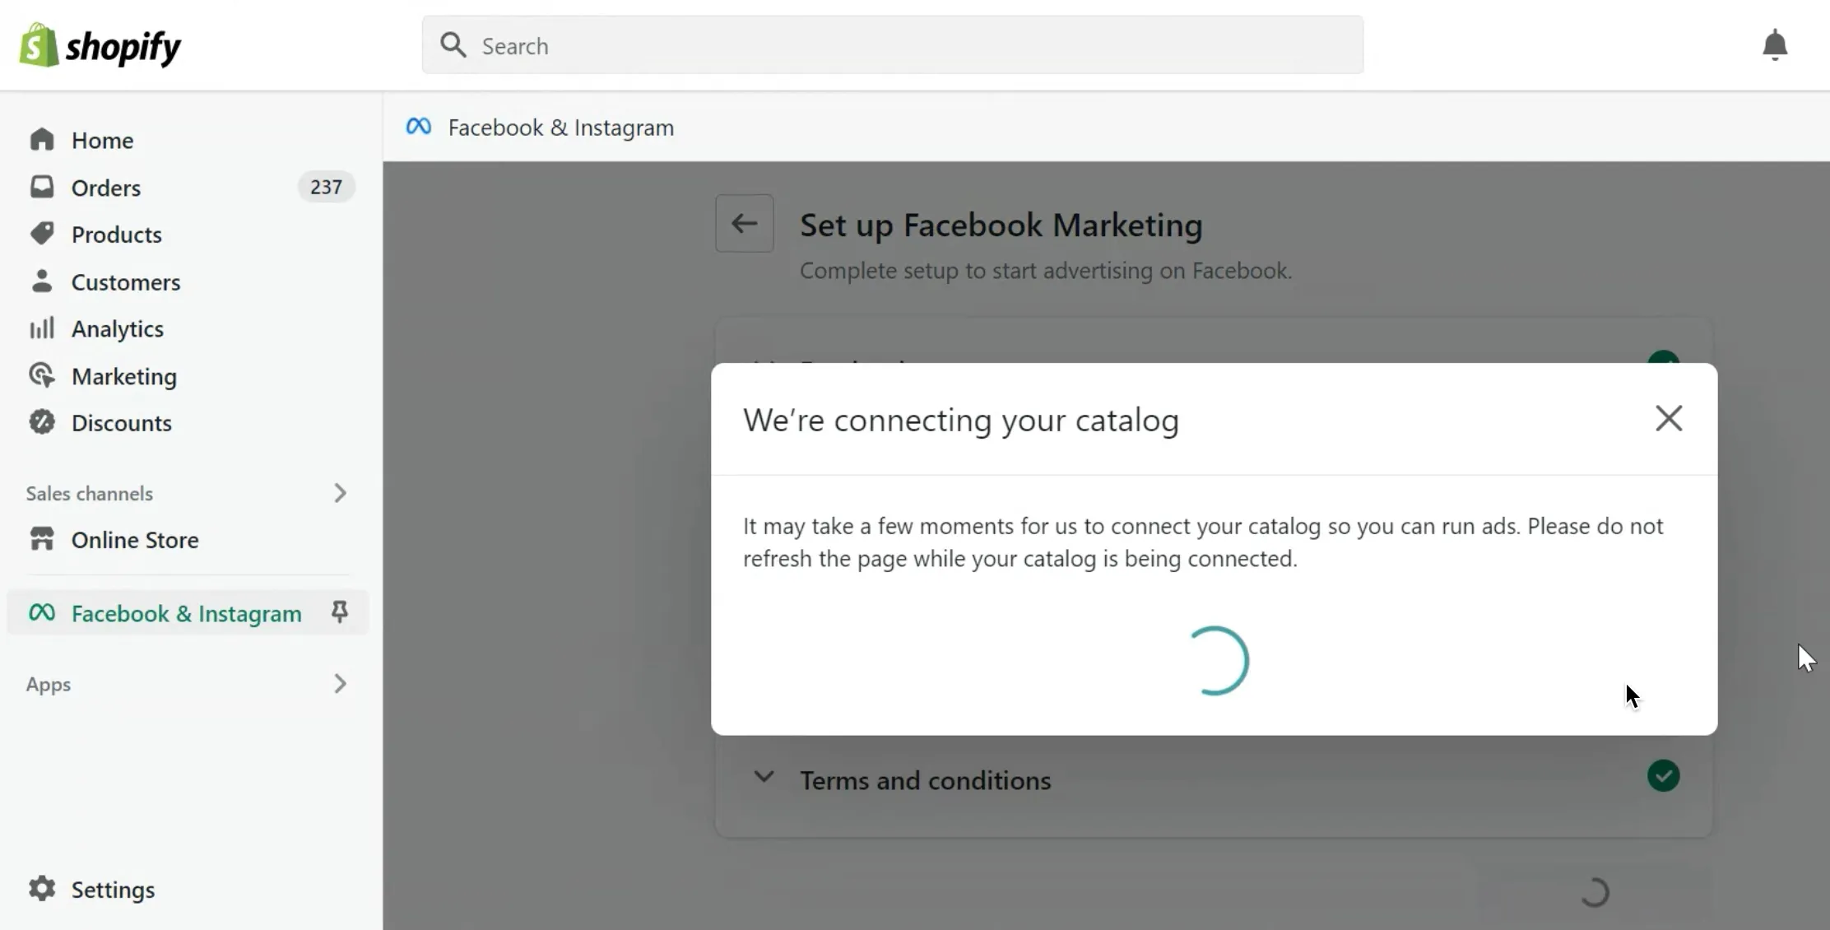The height and width of the screenshot is (930, 1830).
Task: Click the Search input field
Action: (893, 45)
